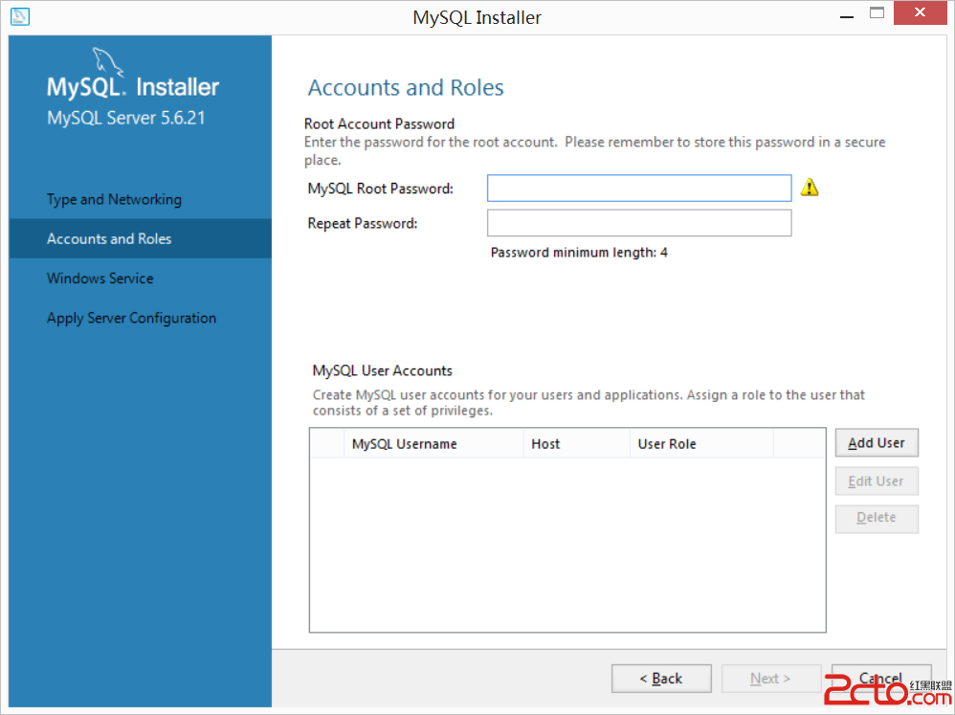Maximize the MySQL Installer window
This screenshot has width=955, height=715.
coord(877,13)
